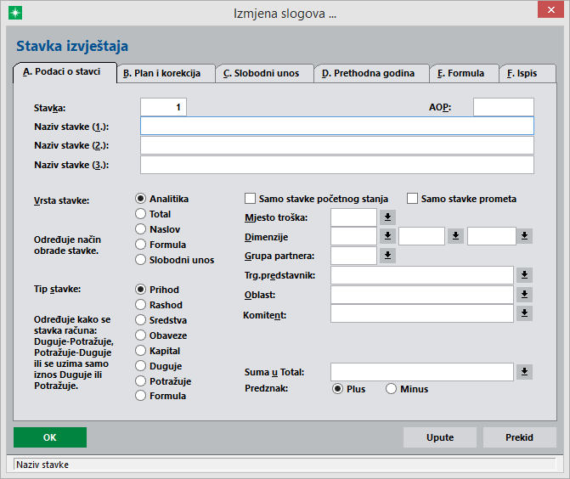Enable Samo stavke prometa checkbox

click(x=461, y=199)
